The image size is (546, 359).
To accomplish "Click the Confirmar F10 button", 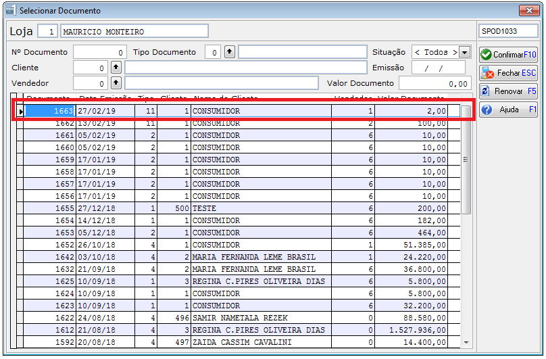I will click(508, 55).
